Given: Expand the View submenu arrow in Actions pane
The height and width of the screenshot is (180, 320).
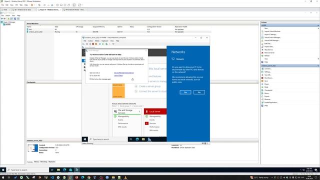Looking at the screenshot, I should tap(318, 59).
